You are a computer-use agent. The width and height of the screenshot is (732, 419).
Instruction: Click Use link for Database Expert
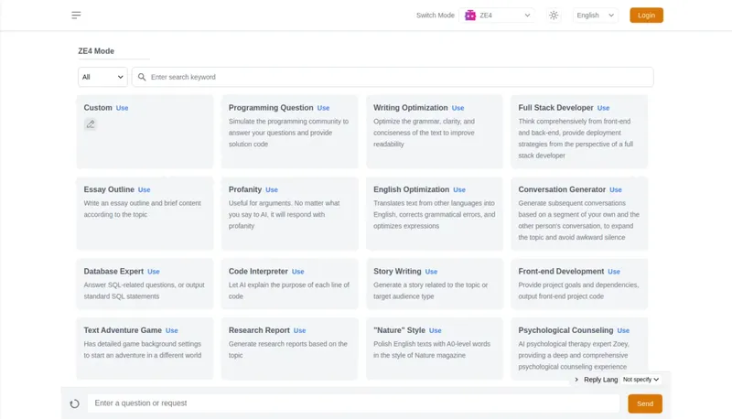click(154, 272)
